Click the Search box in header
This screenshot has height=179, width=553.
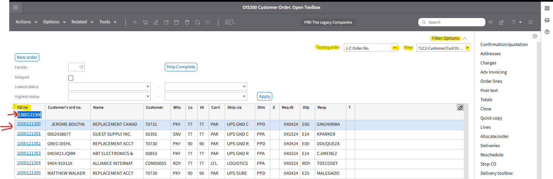point(452,22)
